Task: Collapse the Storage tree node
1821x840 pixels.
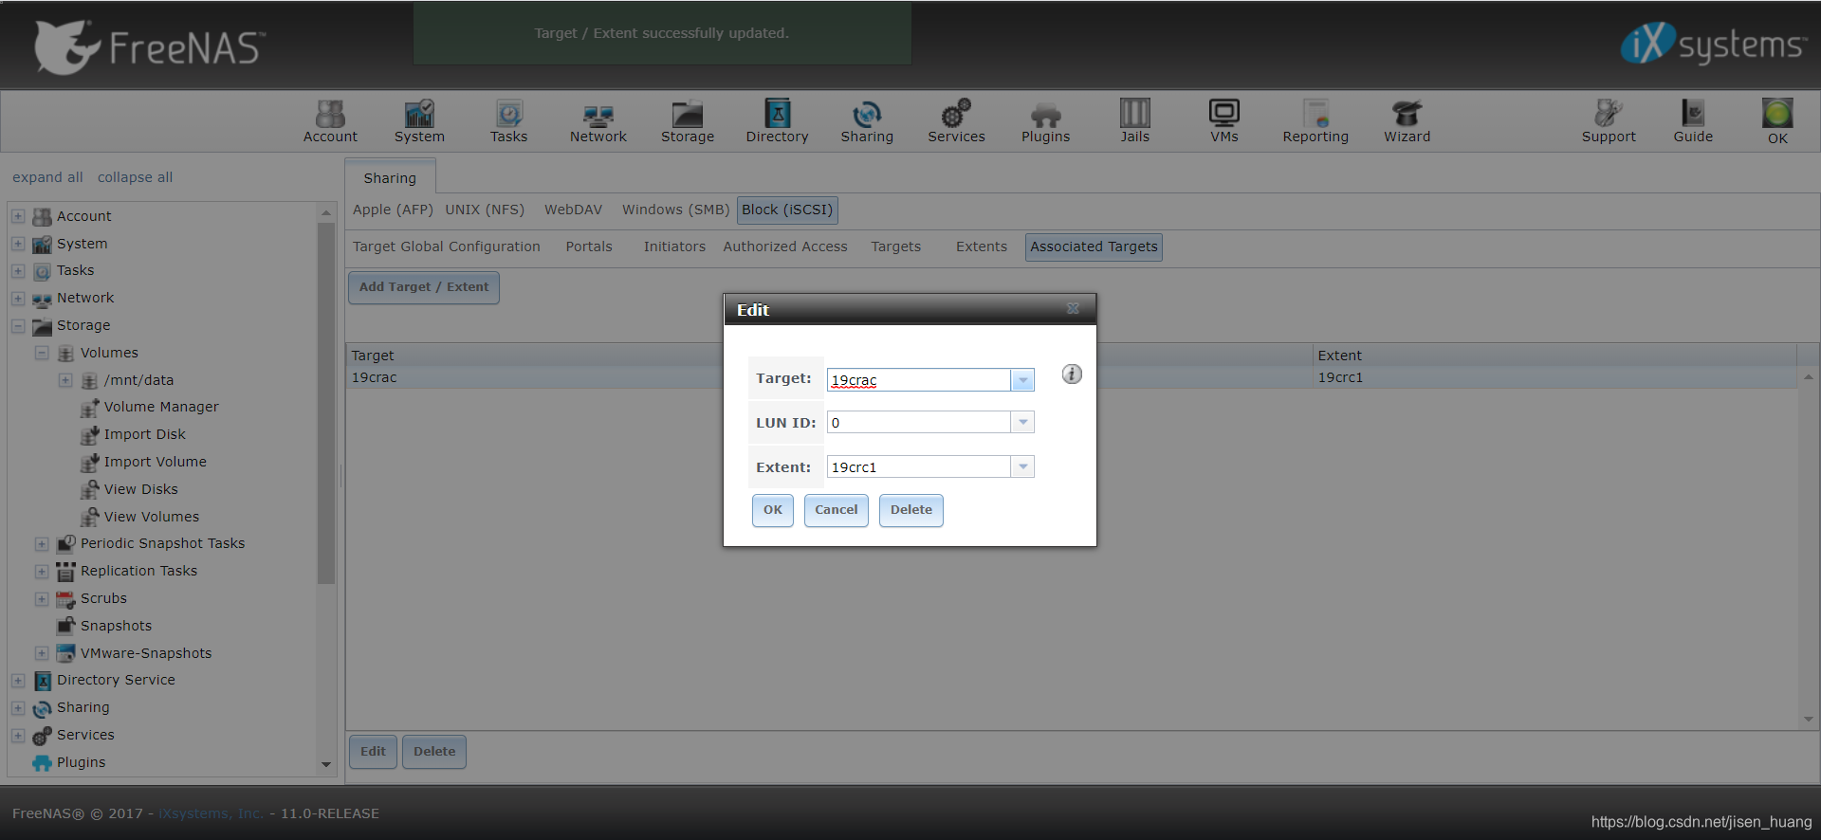Action: [x=18, y=325]
